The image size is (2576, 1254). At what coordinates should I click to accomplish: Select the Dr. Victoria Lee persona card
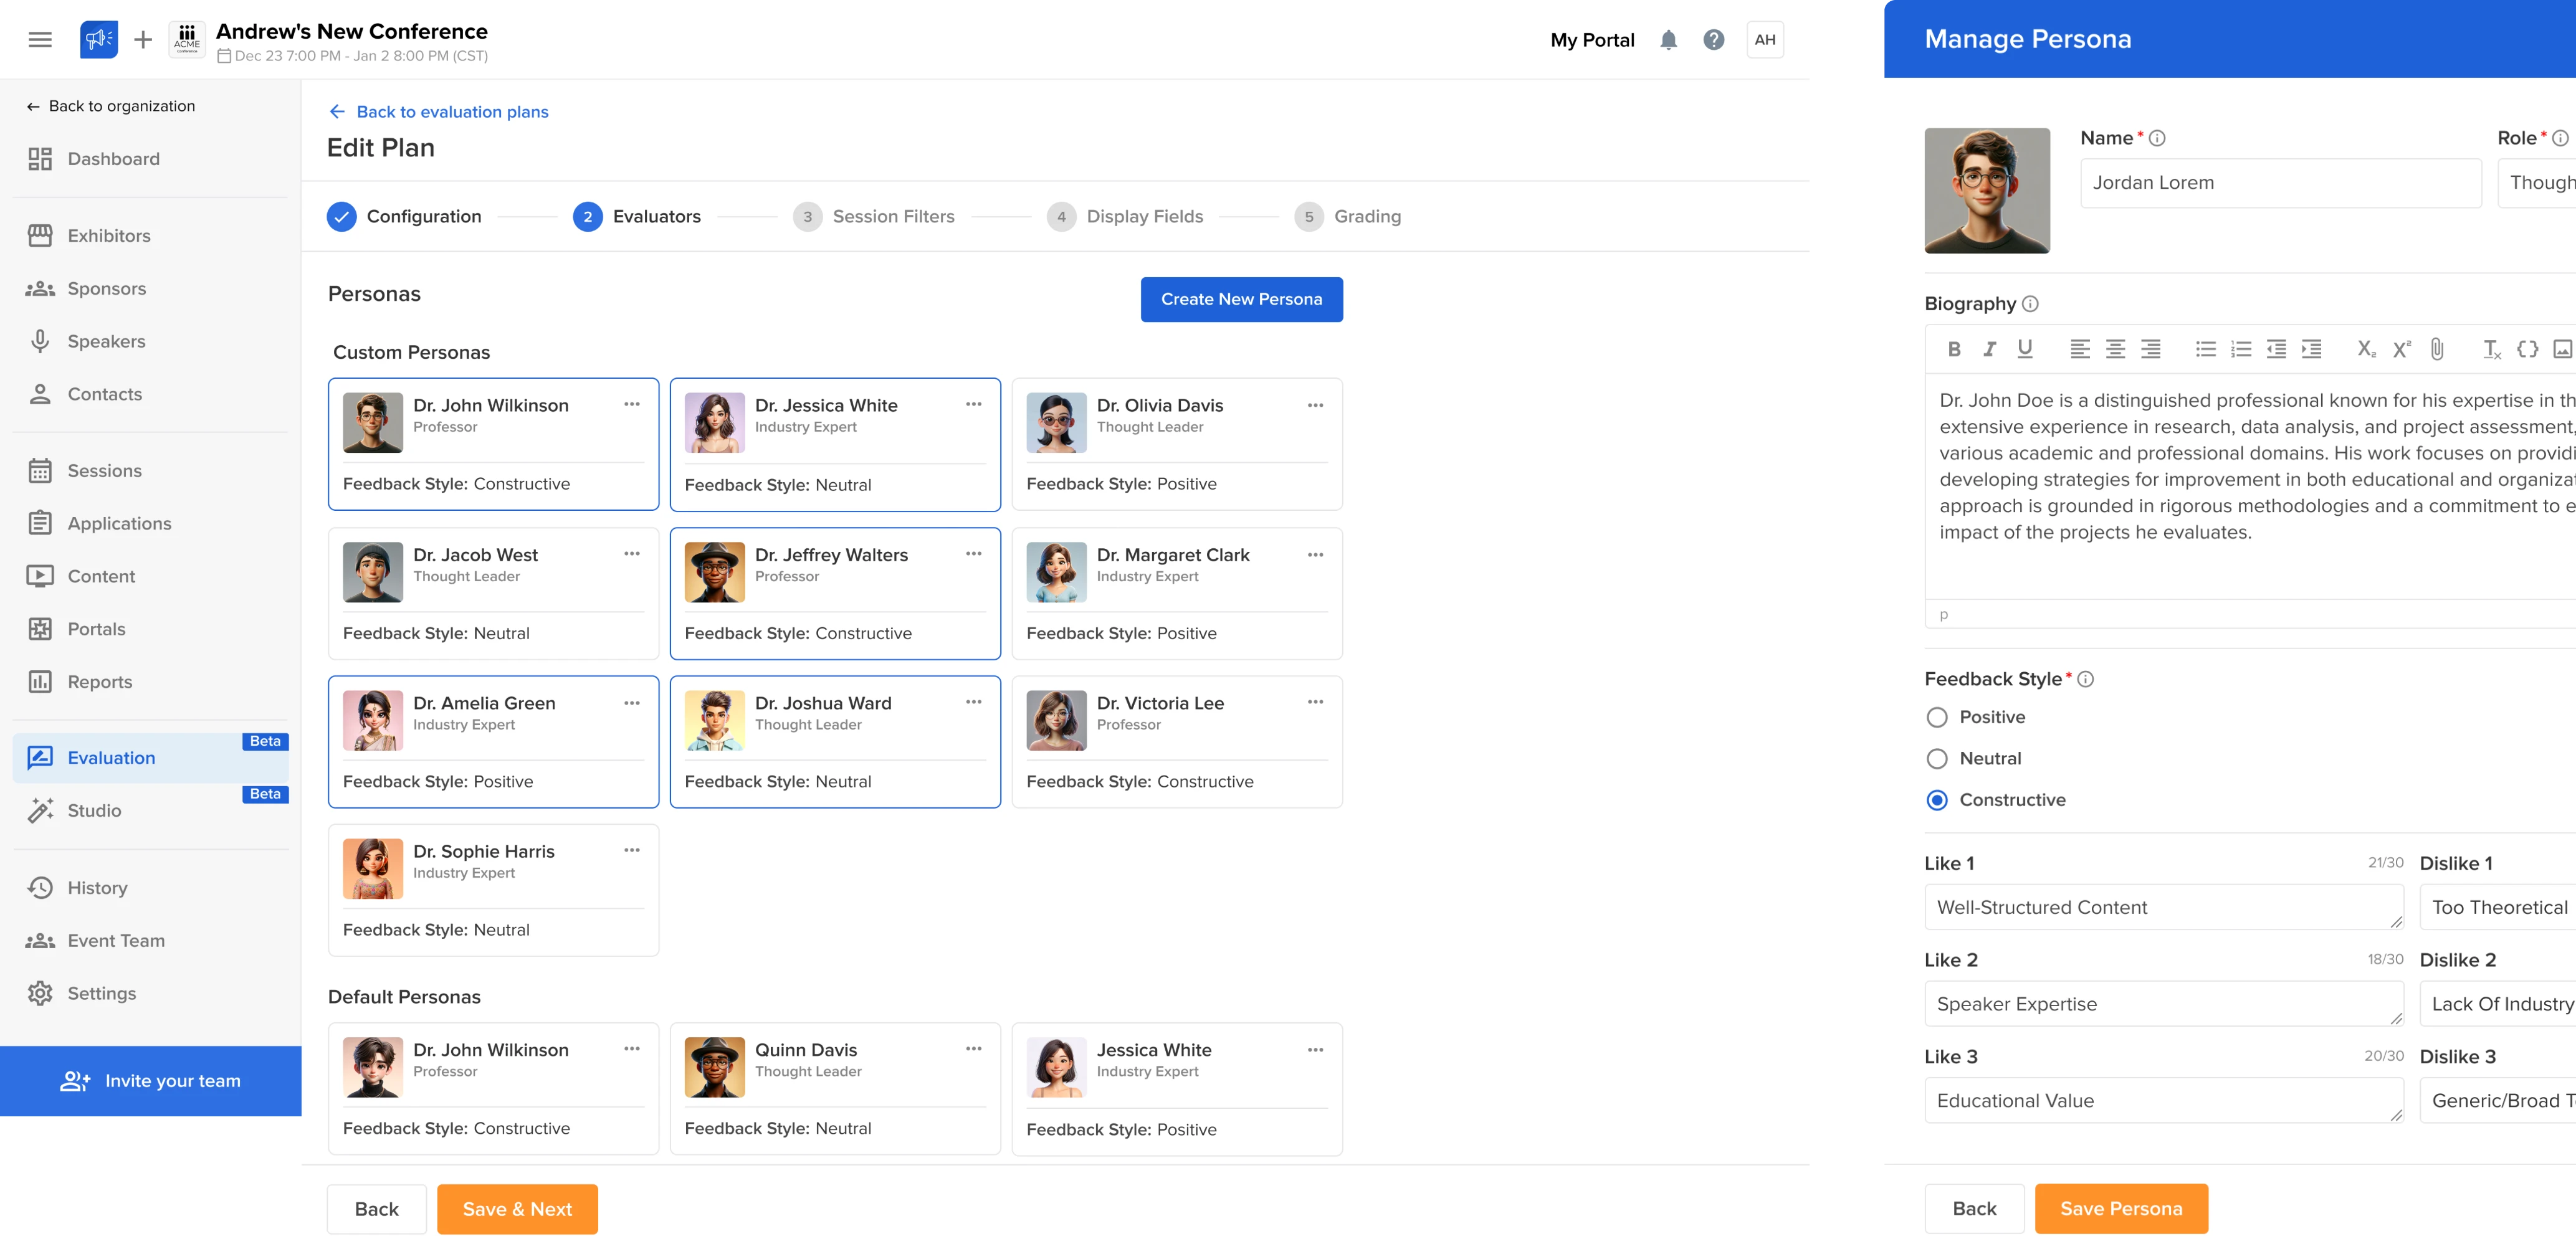pos(1176,742)
